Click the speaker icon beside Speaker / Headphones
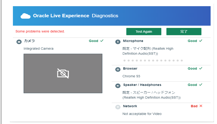The image size is (217, 124). click(118, 86)
